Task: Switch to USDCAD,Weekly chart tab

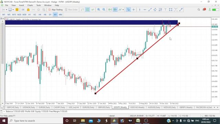Action: pyautogui.click(x=137, y=107)
